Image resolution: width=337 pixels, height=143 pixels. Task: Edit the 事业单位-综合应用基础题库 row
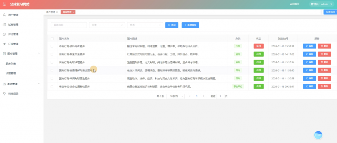coord(309,87)
